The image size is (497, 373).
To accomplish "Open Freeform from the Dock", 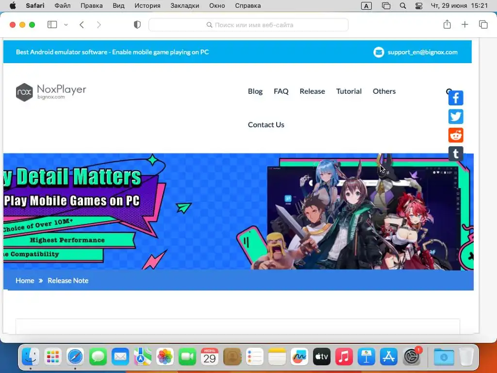I will point(299,357).
